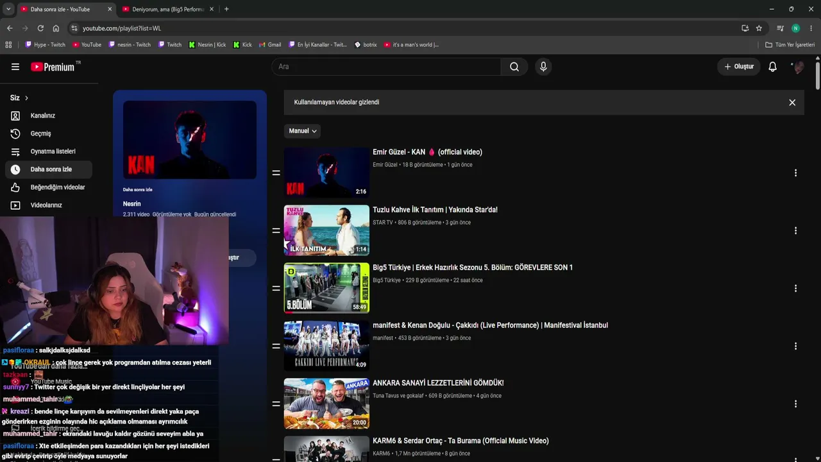Open options for Big5 Türkiye video
This screenshot has width=821, height=462.
(x=795, y=288)
